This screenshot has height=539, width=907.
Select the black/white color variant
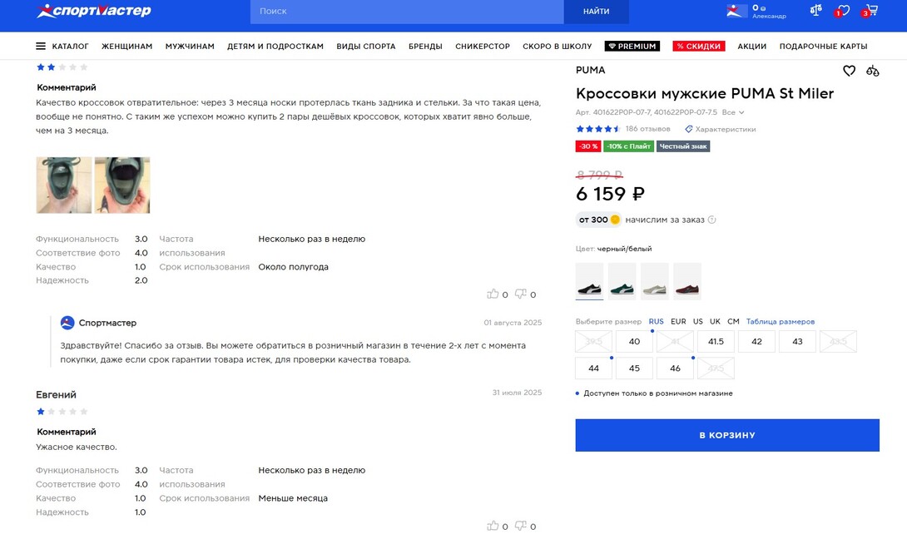[589, 281]
